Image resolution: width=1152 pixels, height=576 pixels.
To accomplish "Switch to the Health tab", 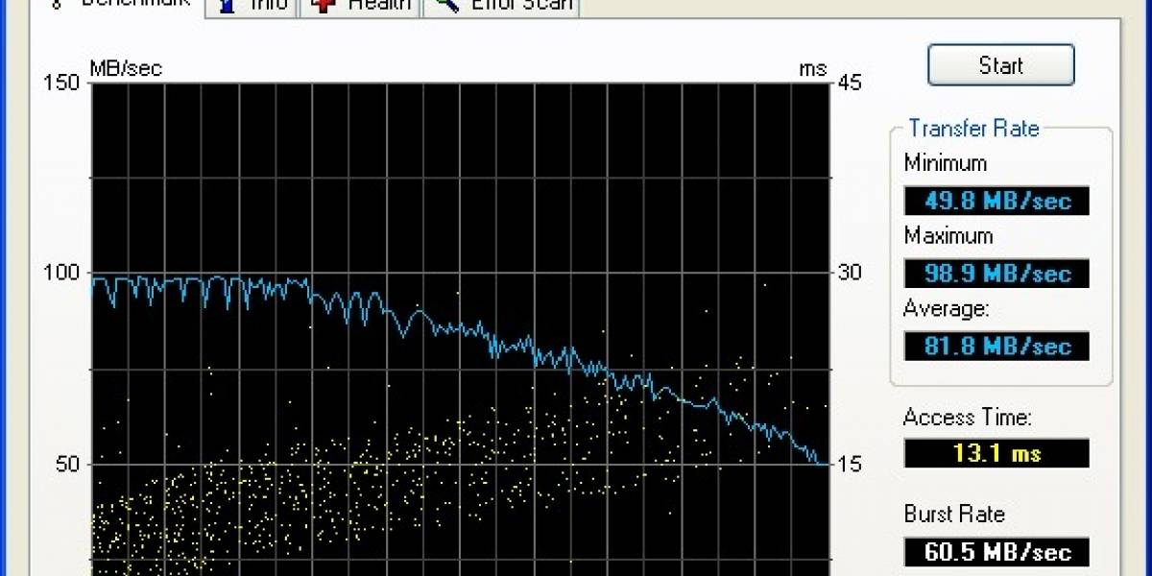I will click(361, 8).
